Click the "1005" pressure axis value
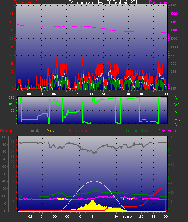The height and width of the screenshot is (222, 188). pyautogui.click(x=174, y=38)
